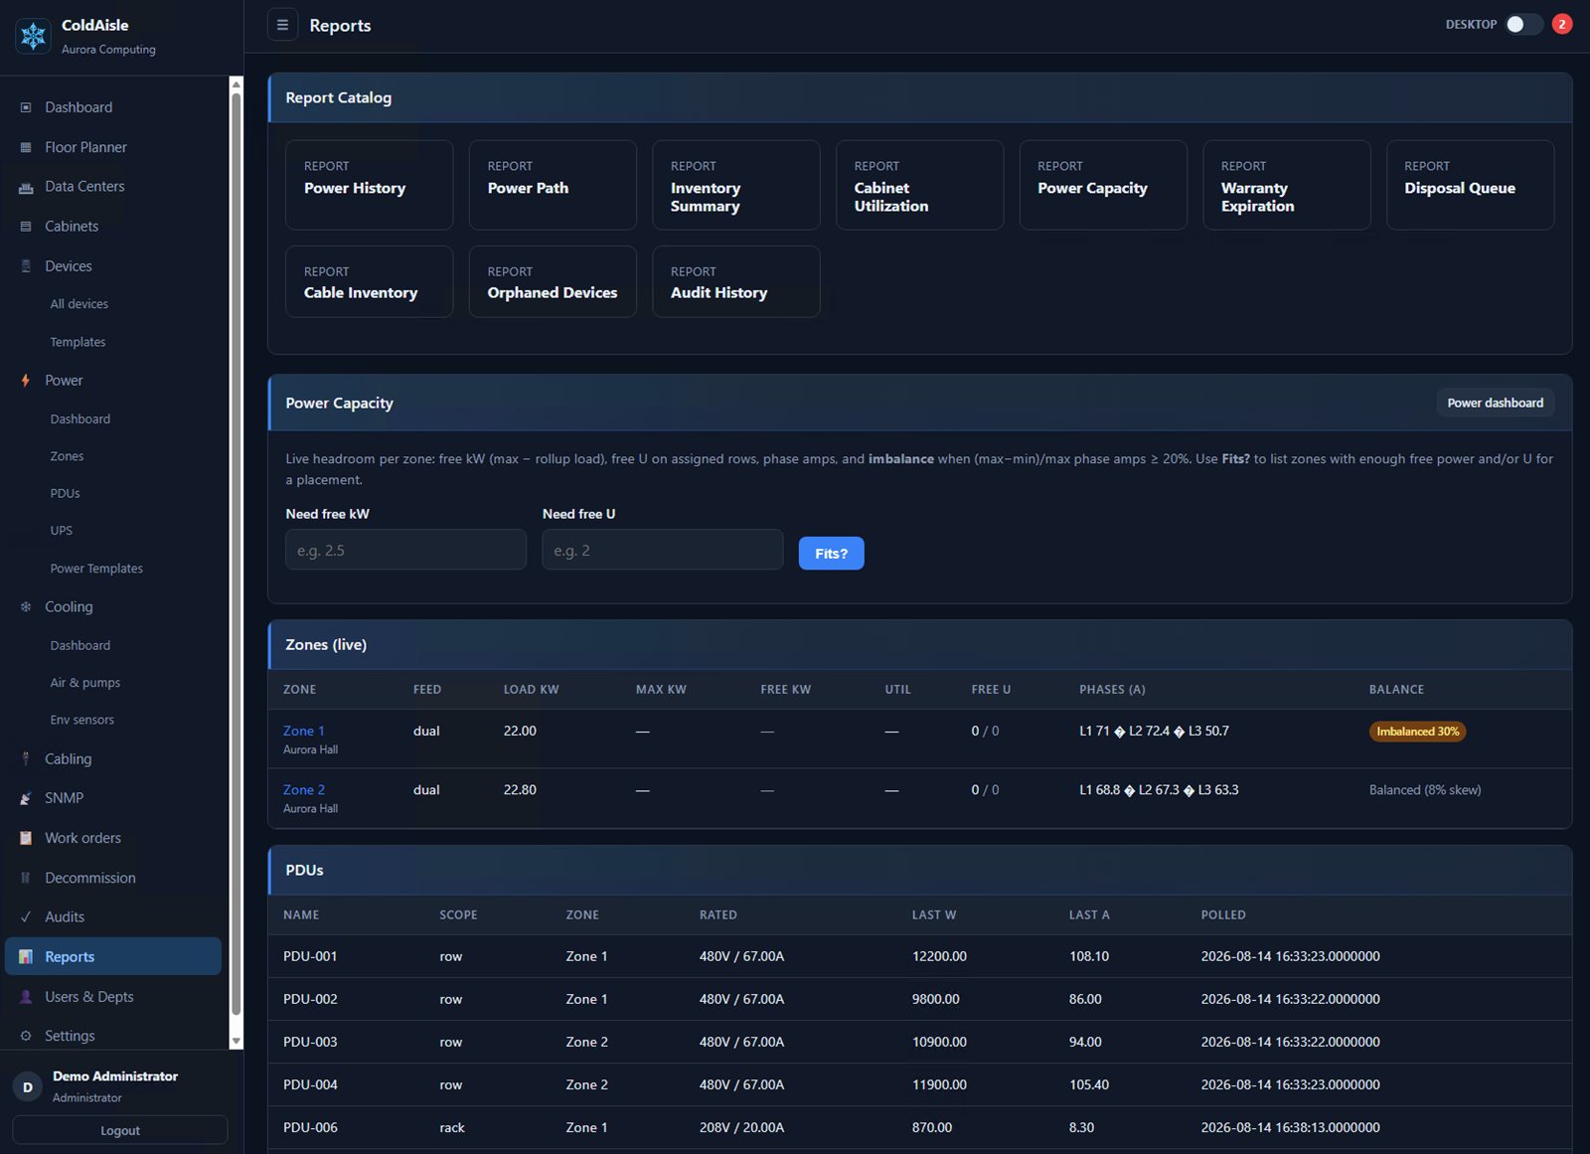
Task: Click the ColdAisle snowflake logo
Action: (x=33, y=37)
